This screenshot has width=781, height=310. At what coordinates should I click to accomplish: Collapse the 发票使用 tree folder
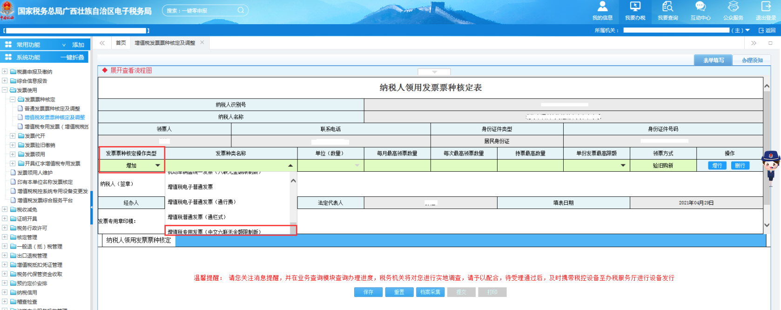(5, 90)
